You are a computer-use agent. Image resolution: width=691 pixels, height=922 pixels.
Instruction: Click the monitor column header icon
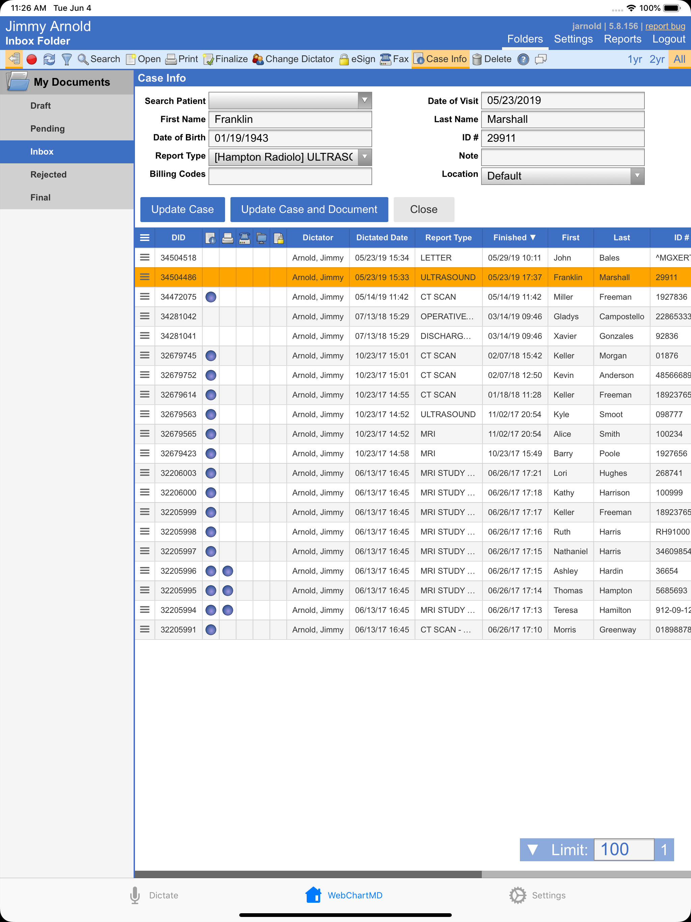pyautogui.click(x=261, y=238)
